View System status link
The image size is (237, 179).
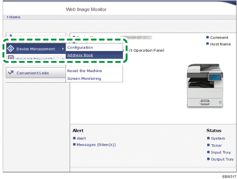[x=218, y=138]
